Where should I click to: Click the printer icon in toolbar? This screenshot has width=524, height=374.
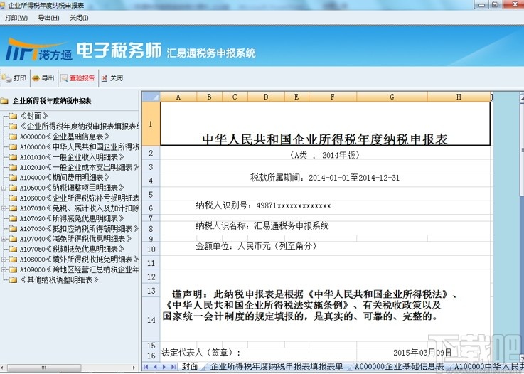pyautogui.click(x=6, y=78)
